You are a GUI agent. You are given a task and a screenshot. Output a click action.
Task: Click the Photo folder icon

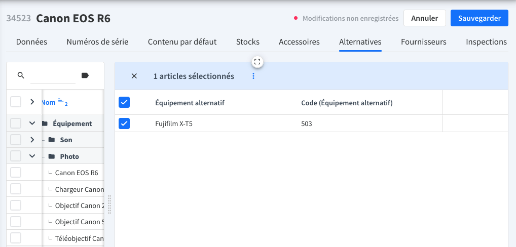coord(51,156)
